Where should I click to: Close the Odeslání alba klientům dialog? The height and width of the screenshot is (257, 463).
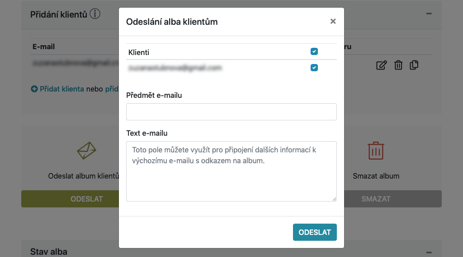pyautogui.click(x=333, y=21)
